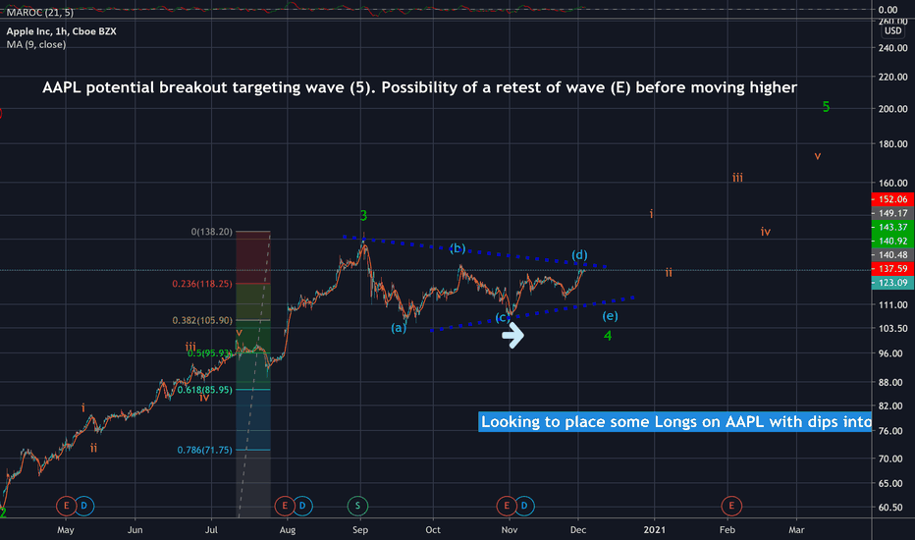The width and height of the screenshot is (915, 540).
Task: Select the white arrow drawing below wave (c)
Action: 512,335
